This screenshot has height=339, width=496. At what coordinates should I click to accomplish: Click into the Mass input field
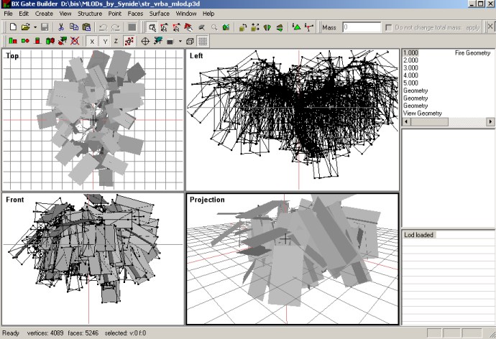tap(360, 27)
